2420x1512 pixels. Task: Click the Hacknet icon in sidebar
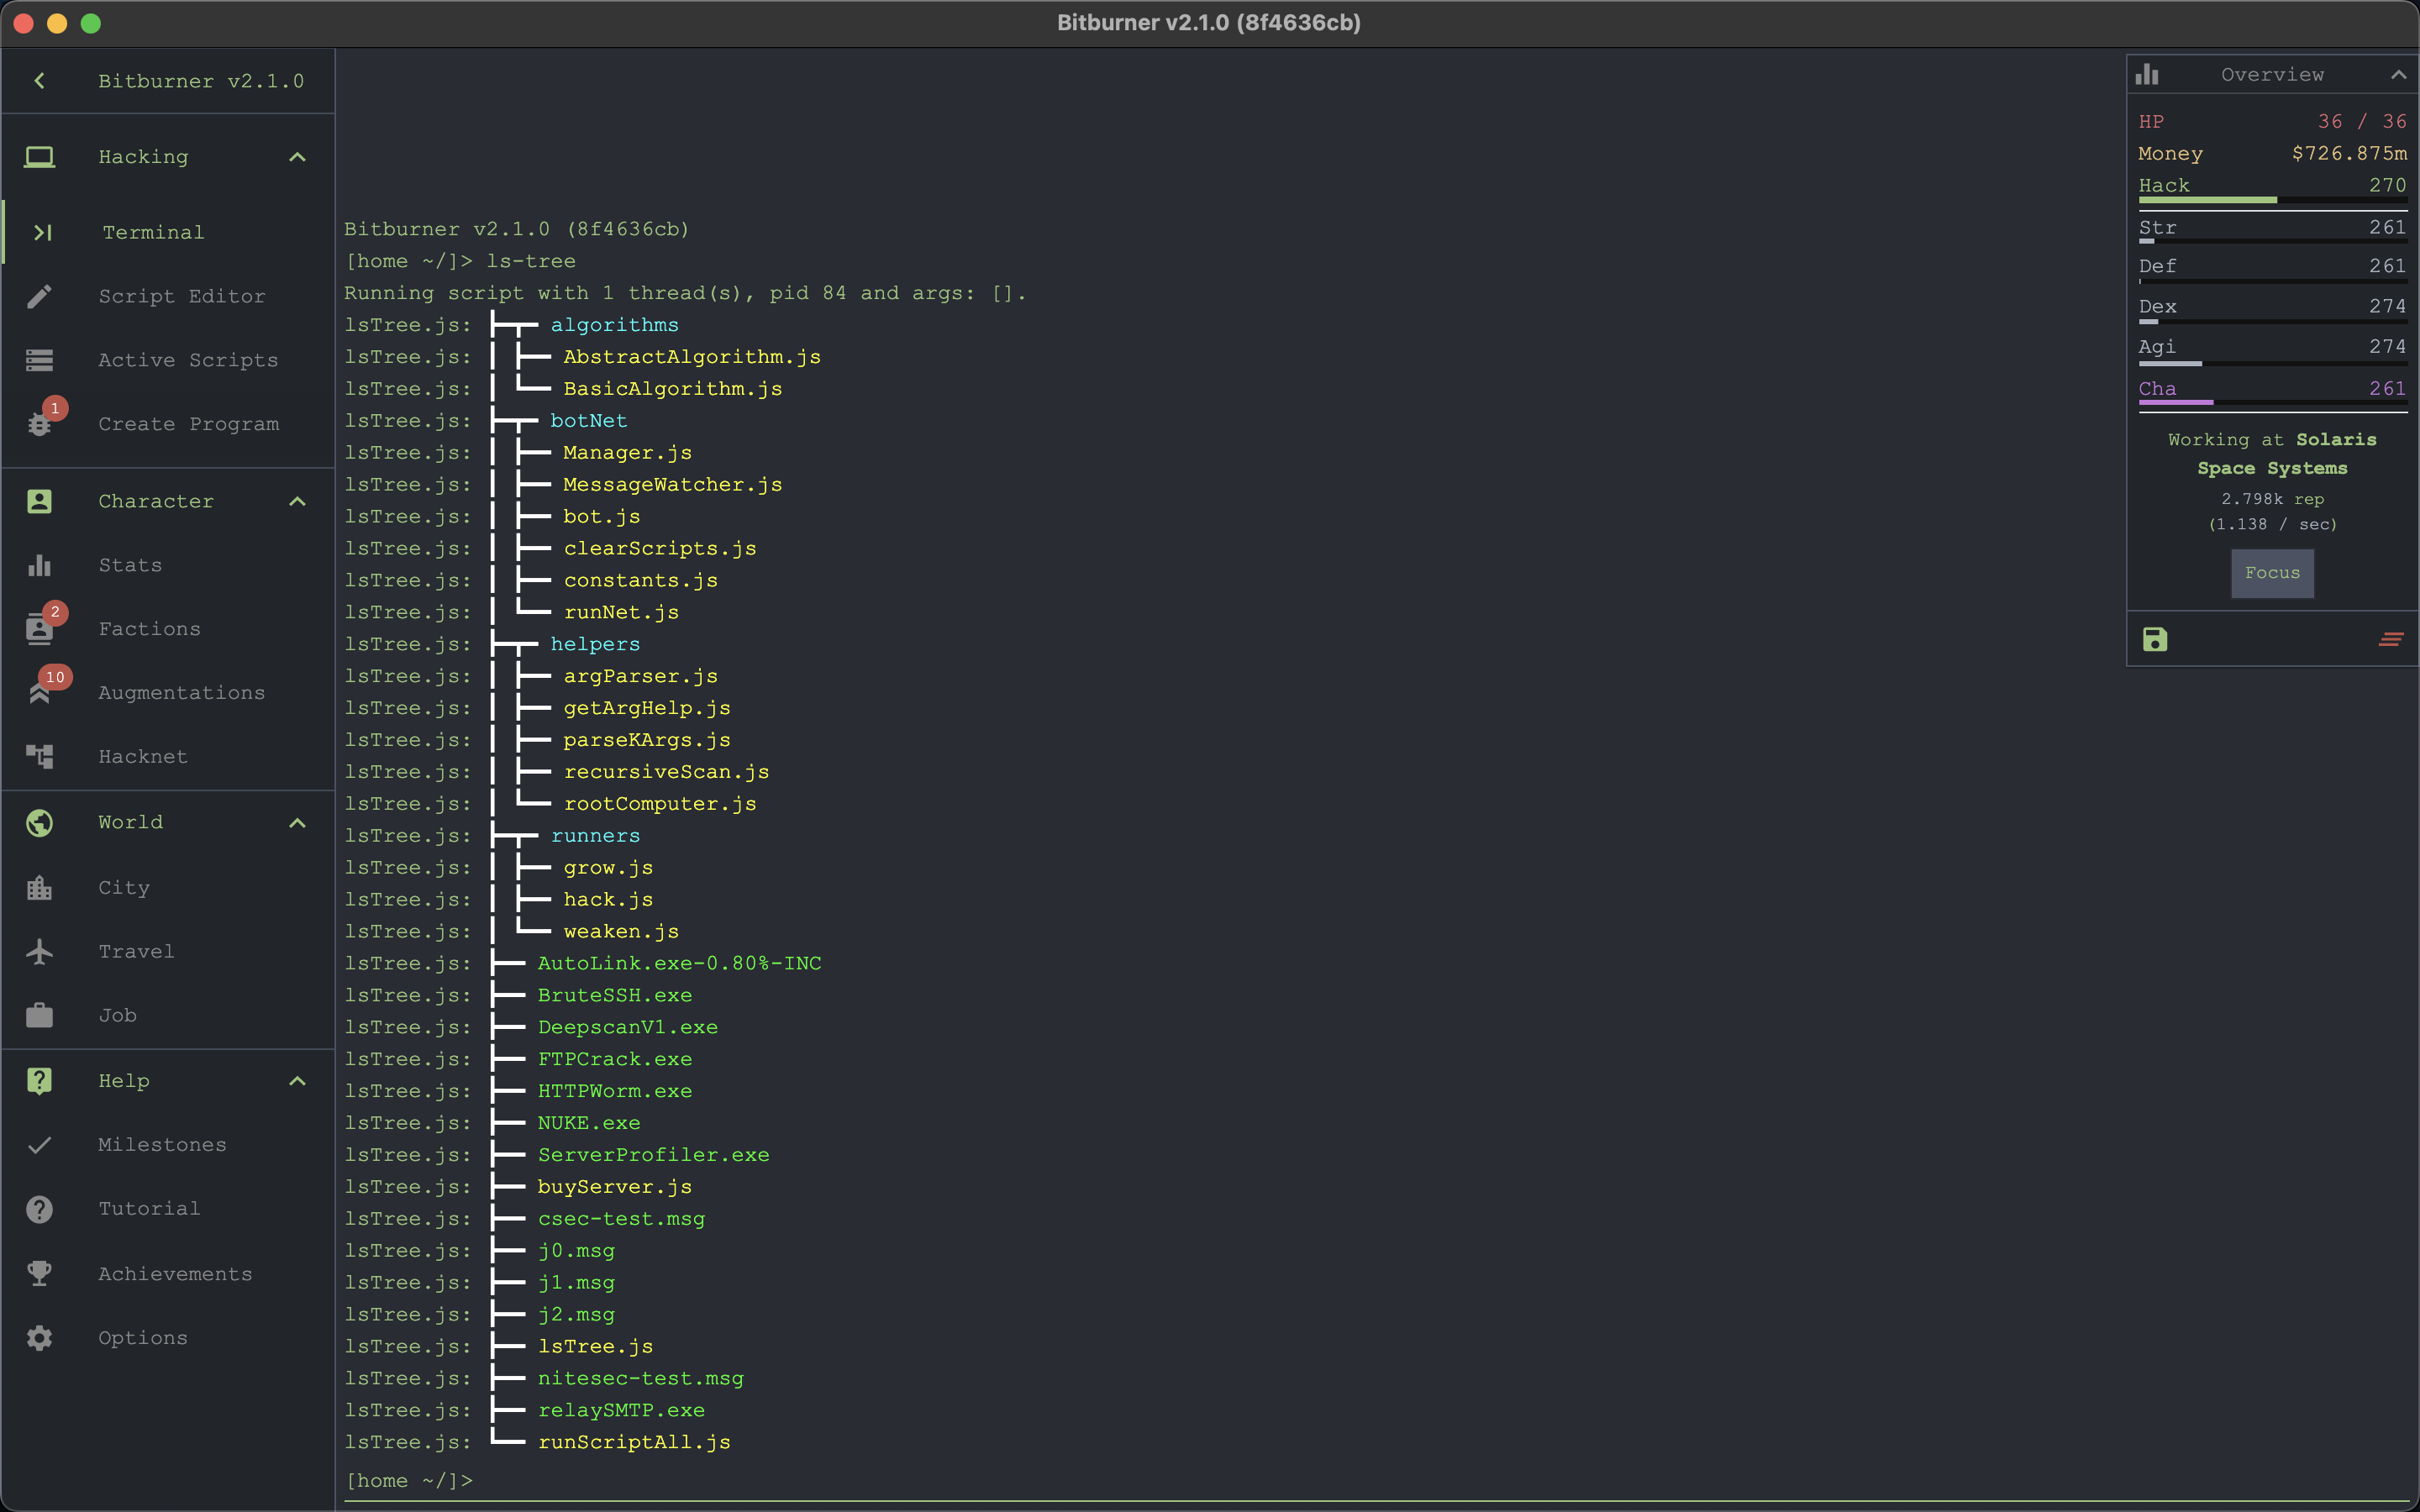click(x=42, y=756)
